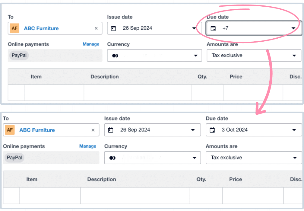Open the due date dropdown showing 3 Oct 2024
Screen dimensions: 304x211
coord(294,130)
